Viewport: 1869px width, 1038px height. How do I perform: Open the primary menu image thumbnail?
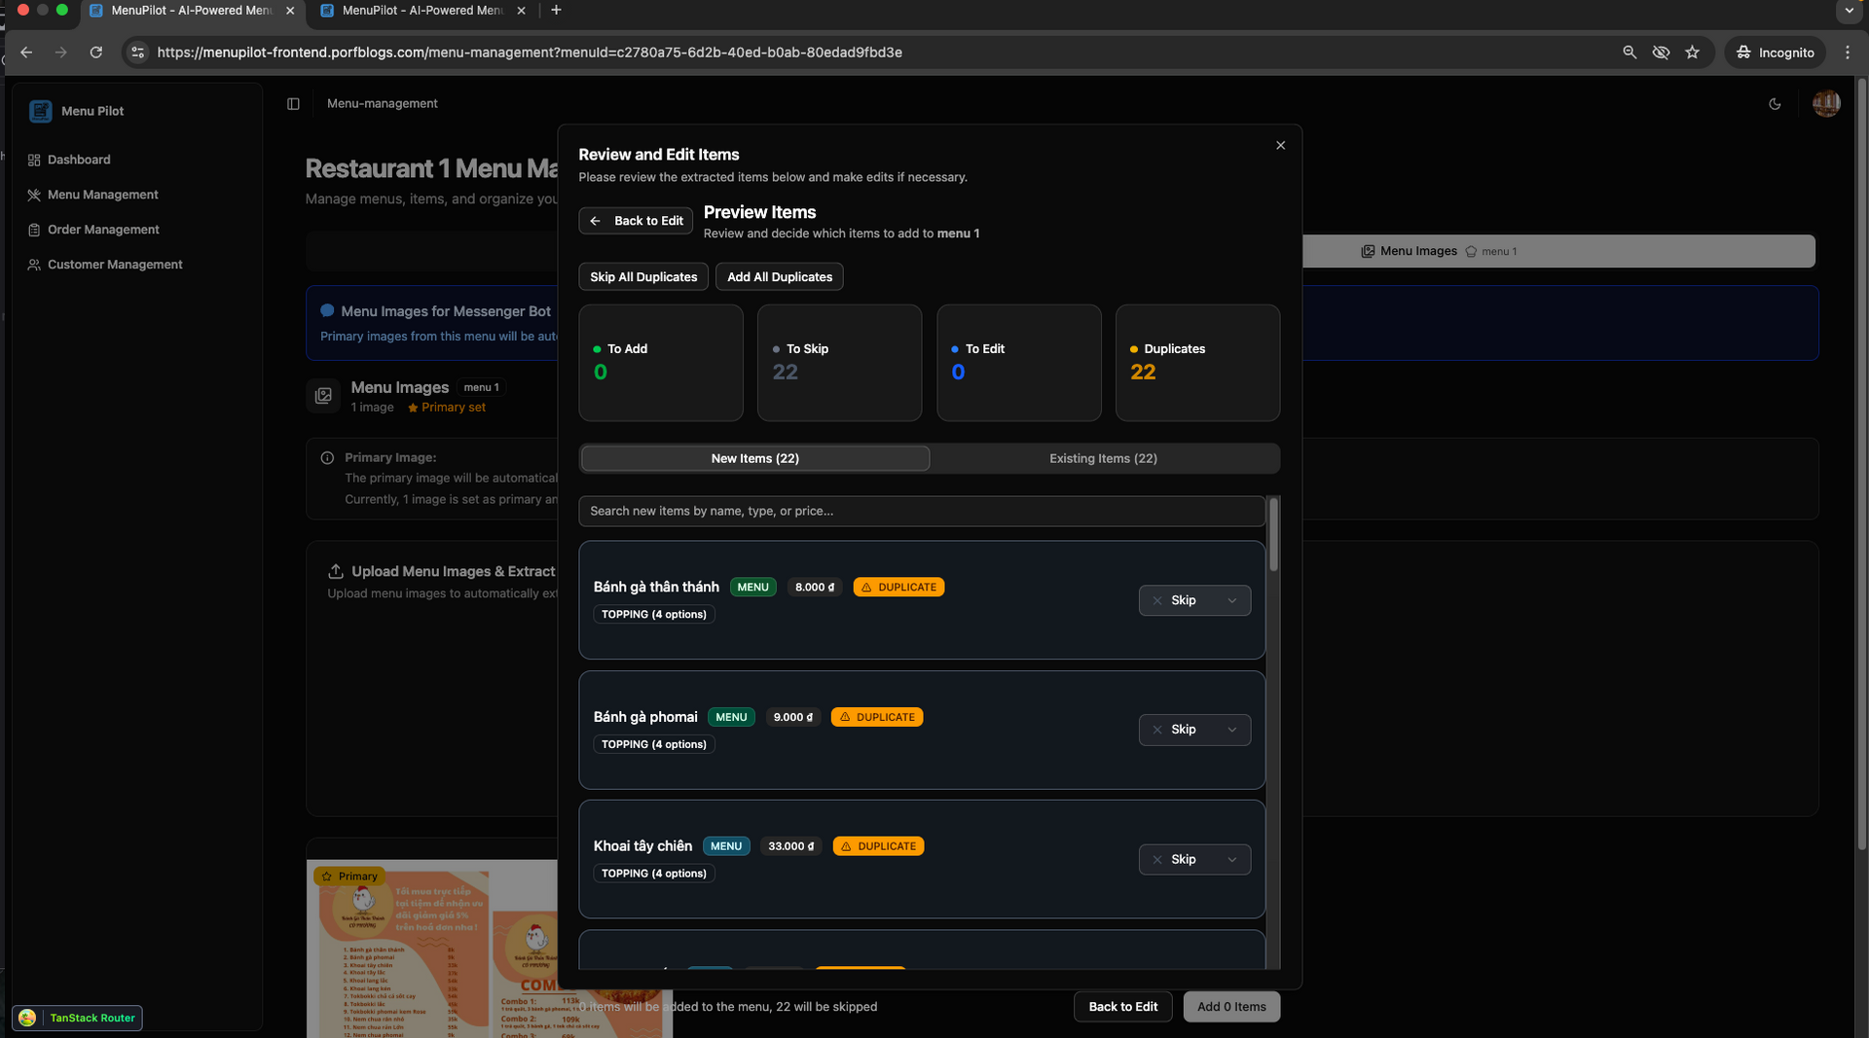click(489, 949)
